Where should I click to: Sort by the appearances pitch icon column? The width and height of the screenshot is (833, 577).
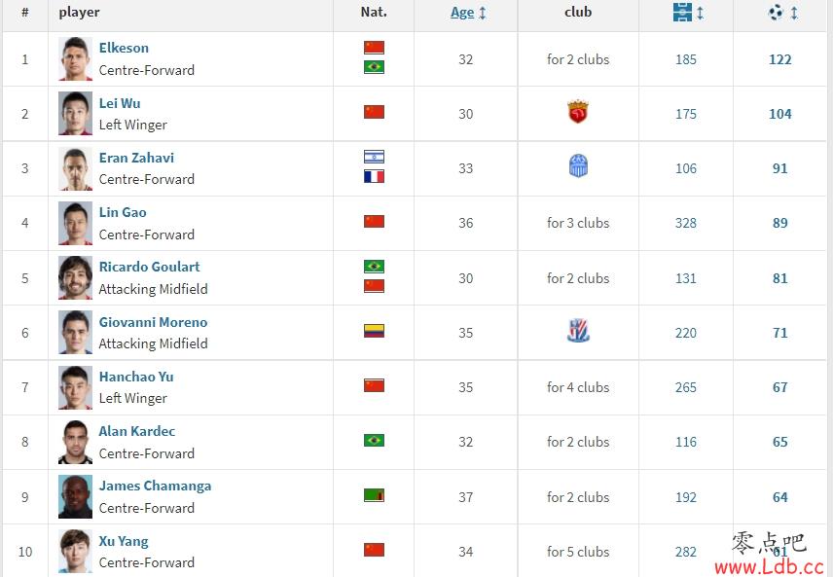coord(682,13)
